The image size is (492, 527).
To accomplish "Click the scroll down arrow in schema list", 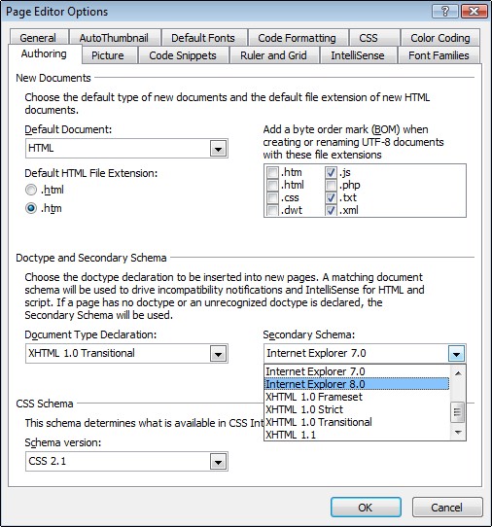I will coord(458,433).
